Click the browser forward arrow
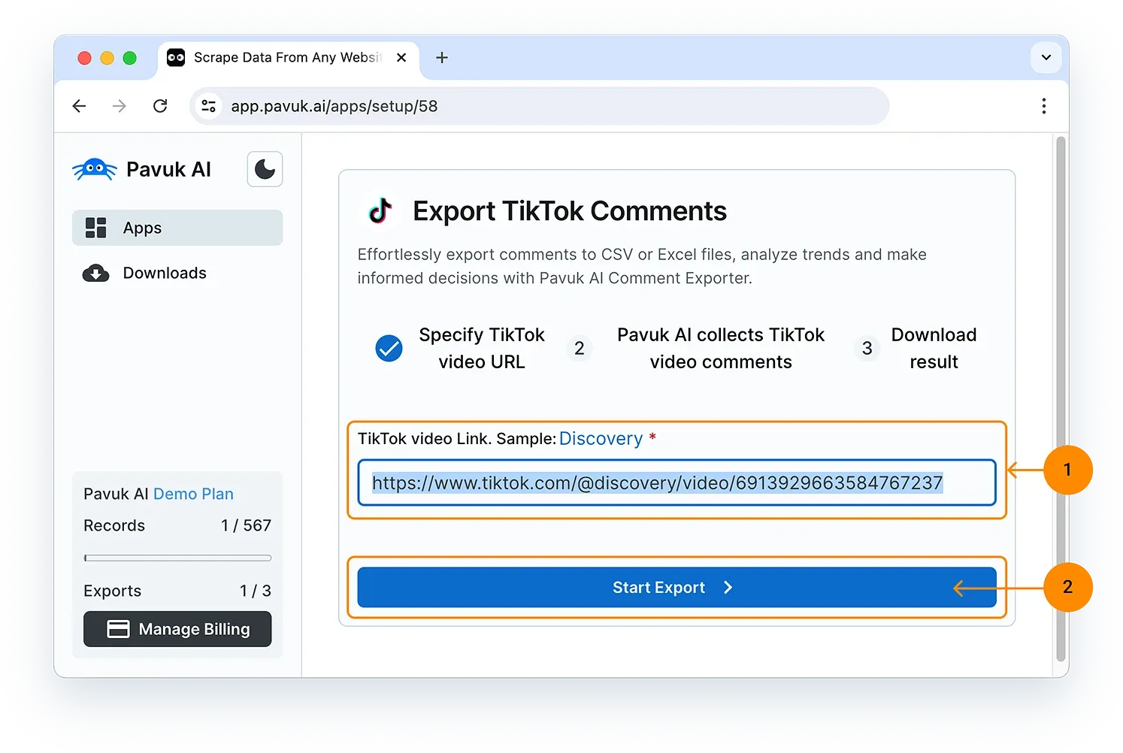 point(120,106)
